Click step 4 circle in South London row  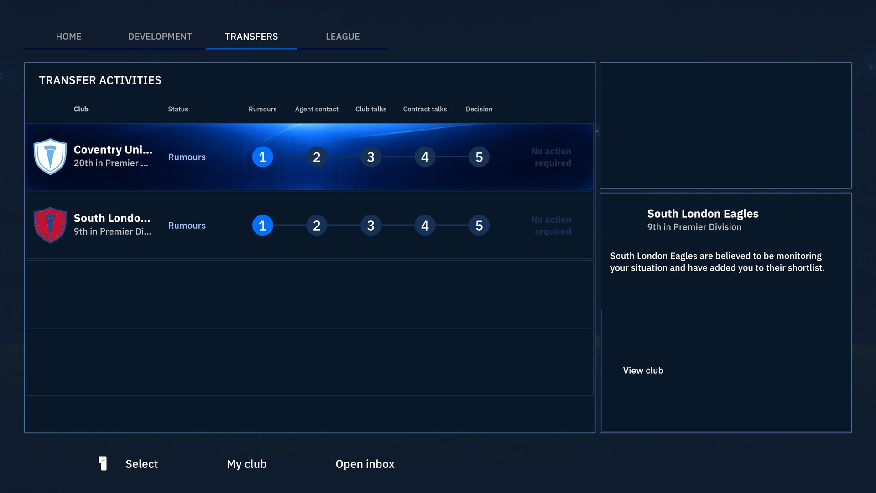pos(425,226)
